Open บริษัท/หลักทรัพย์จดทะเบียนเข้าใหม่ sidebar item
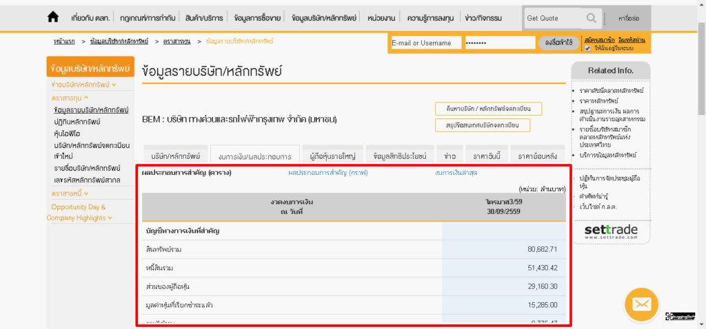The height and width of the screenshot is (329, 706). click(x=92, y=151)
